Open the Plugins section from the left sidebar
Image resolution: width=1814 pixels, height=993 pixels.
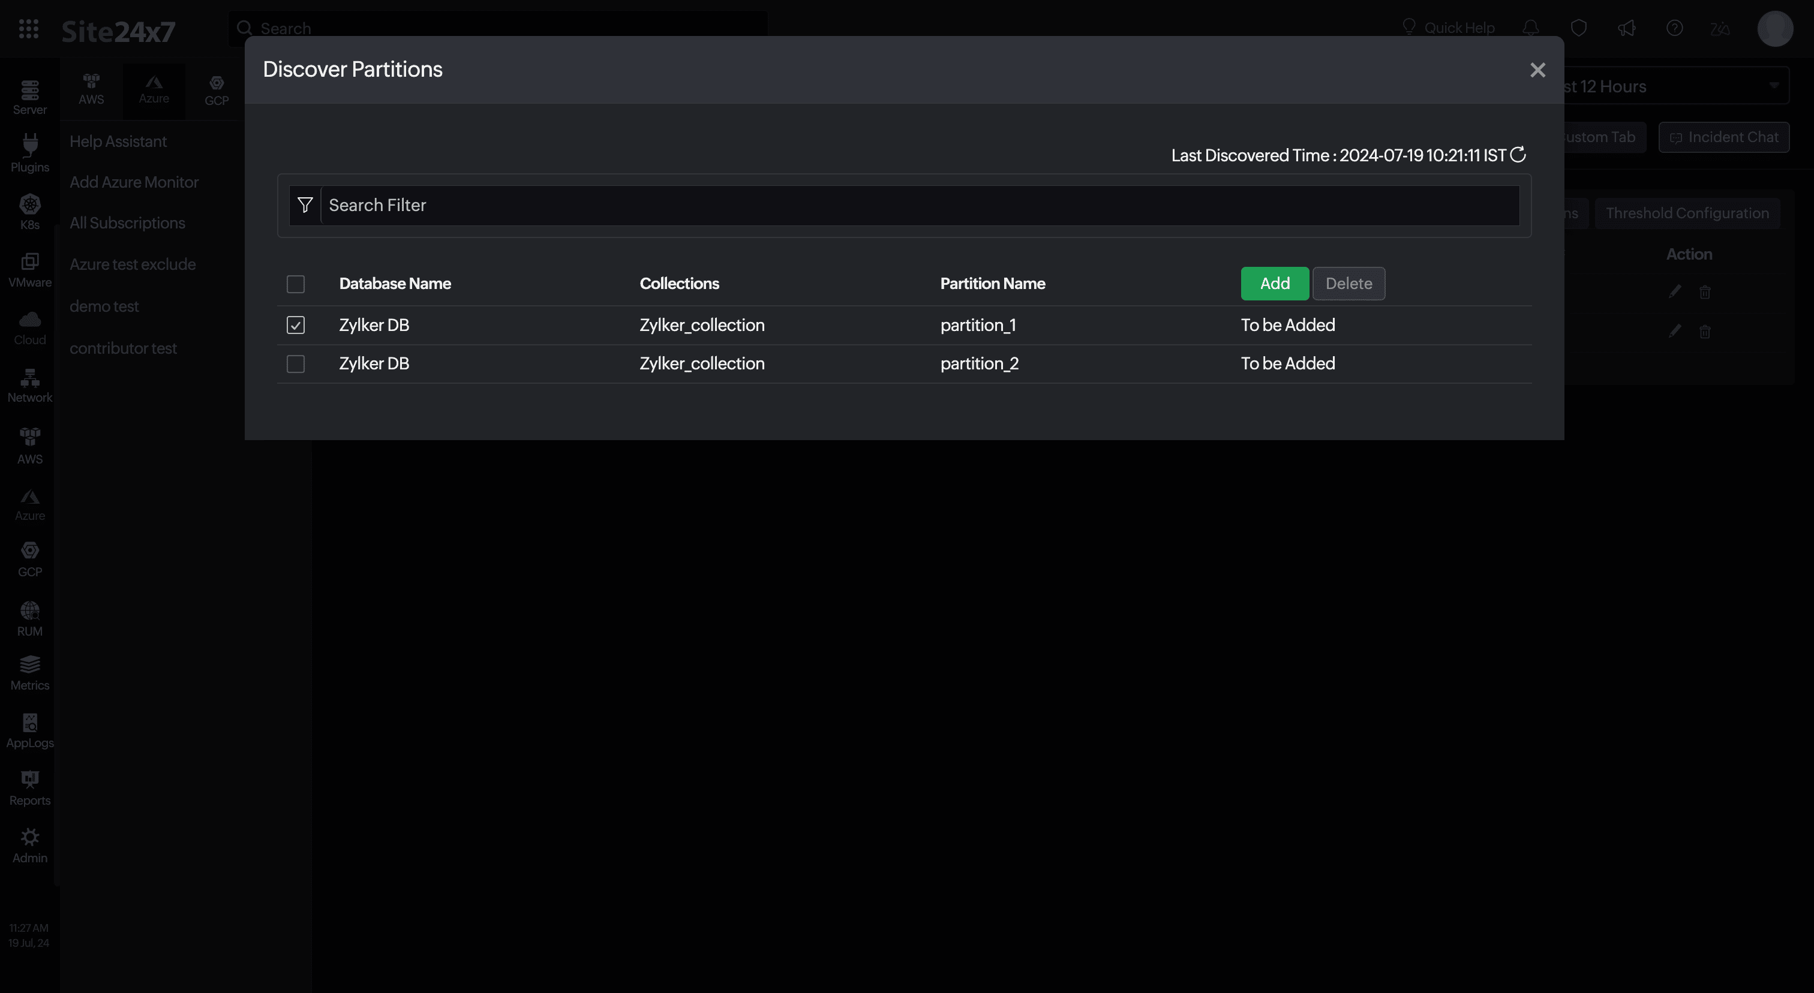29,151
